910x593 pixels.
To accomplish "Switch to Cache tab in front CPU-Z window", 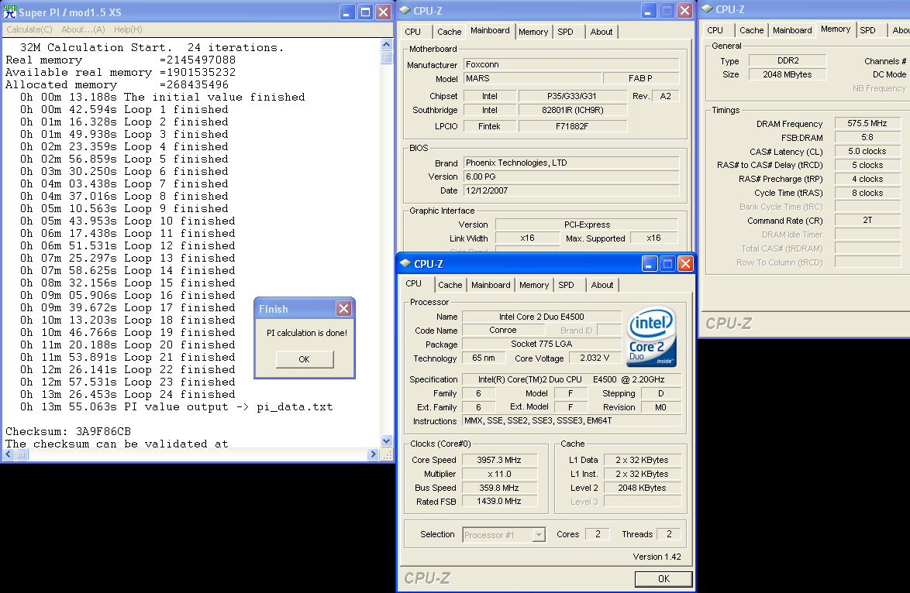I will point(450,285).
